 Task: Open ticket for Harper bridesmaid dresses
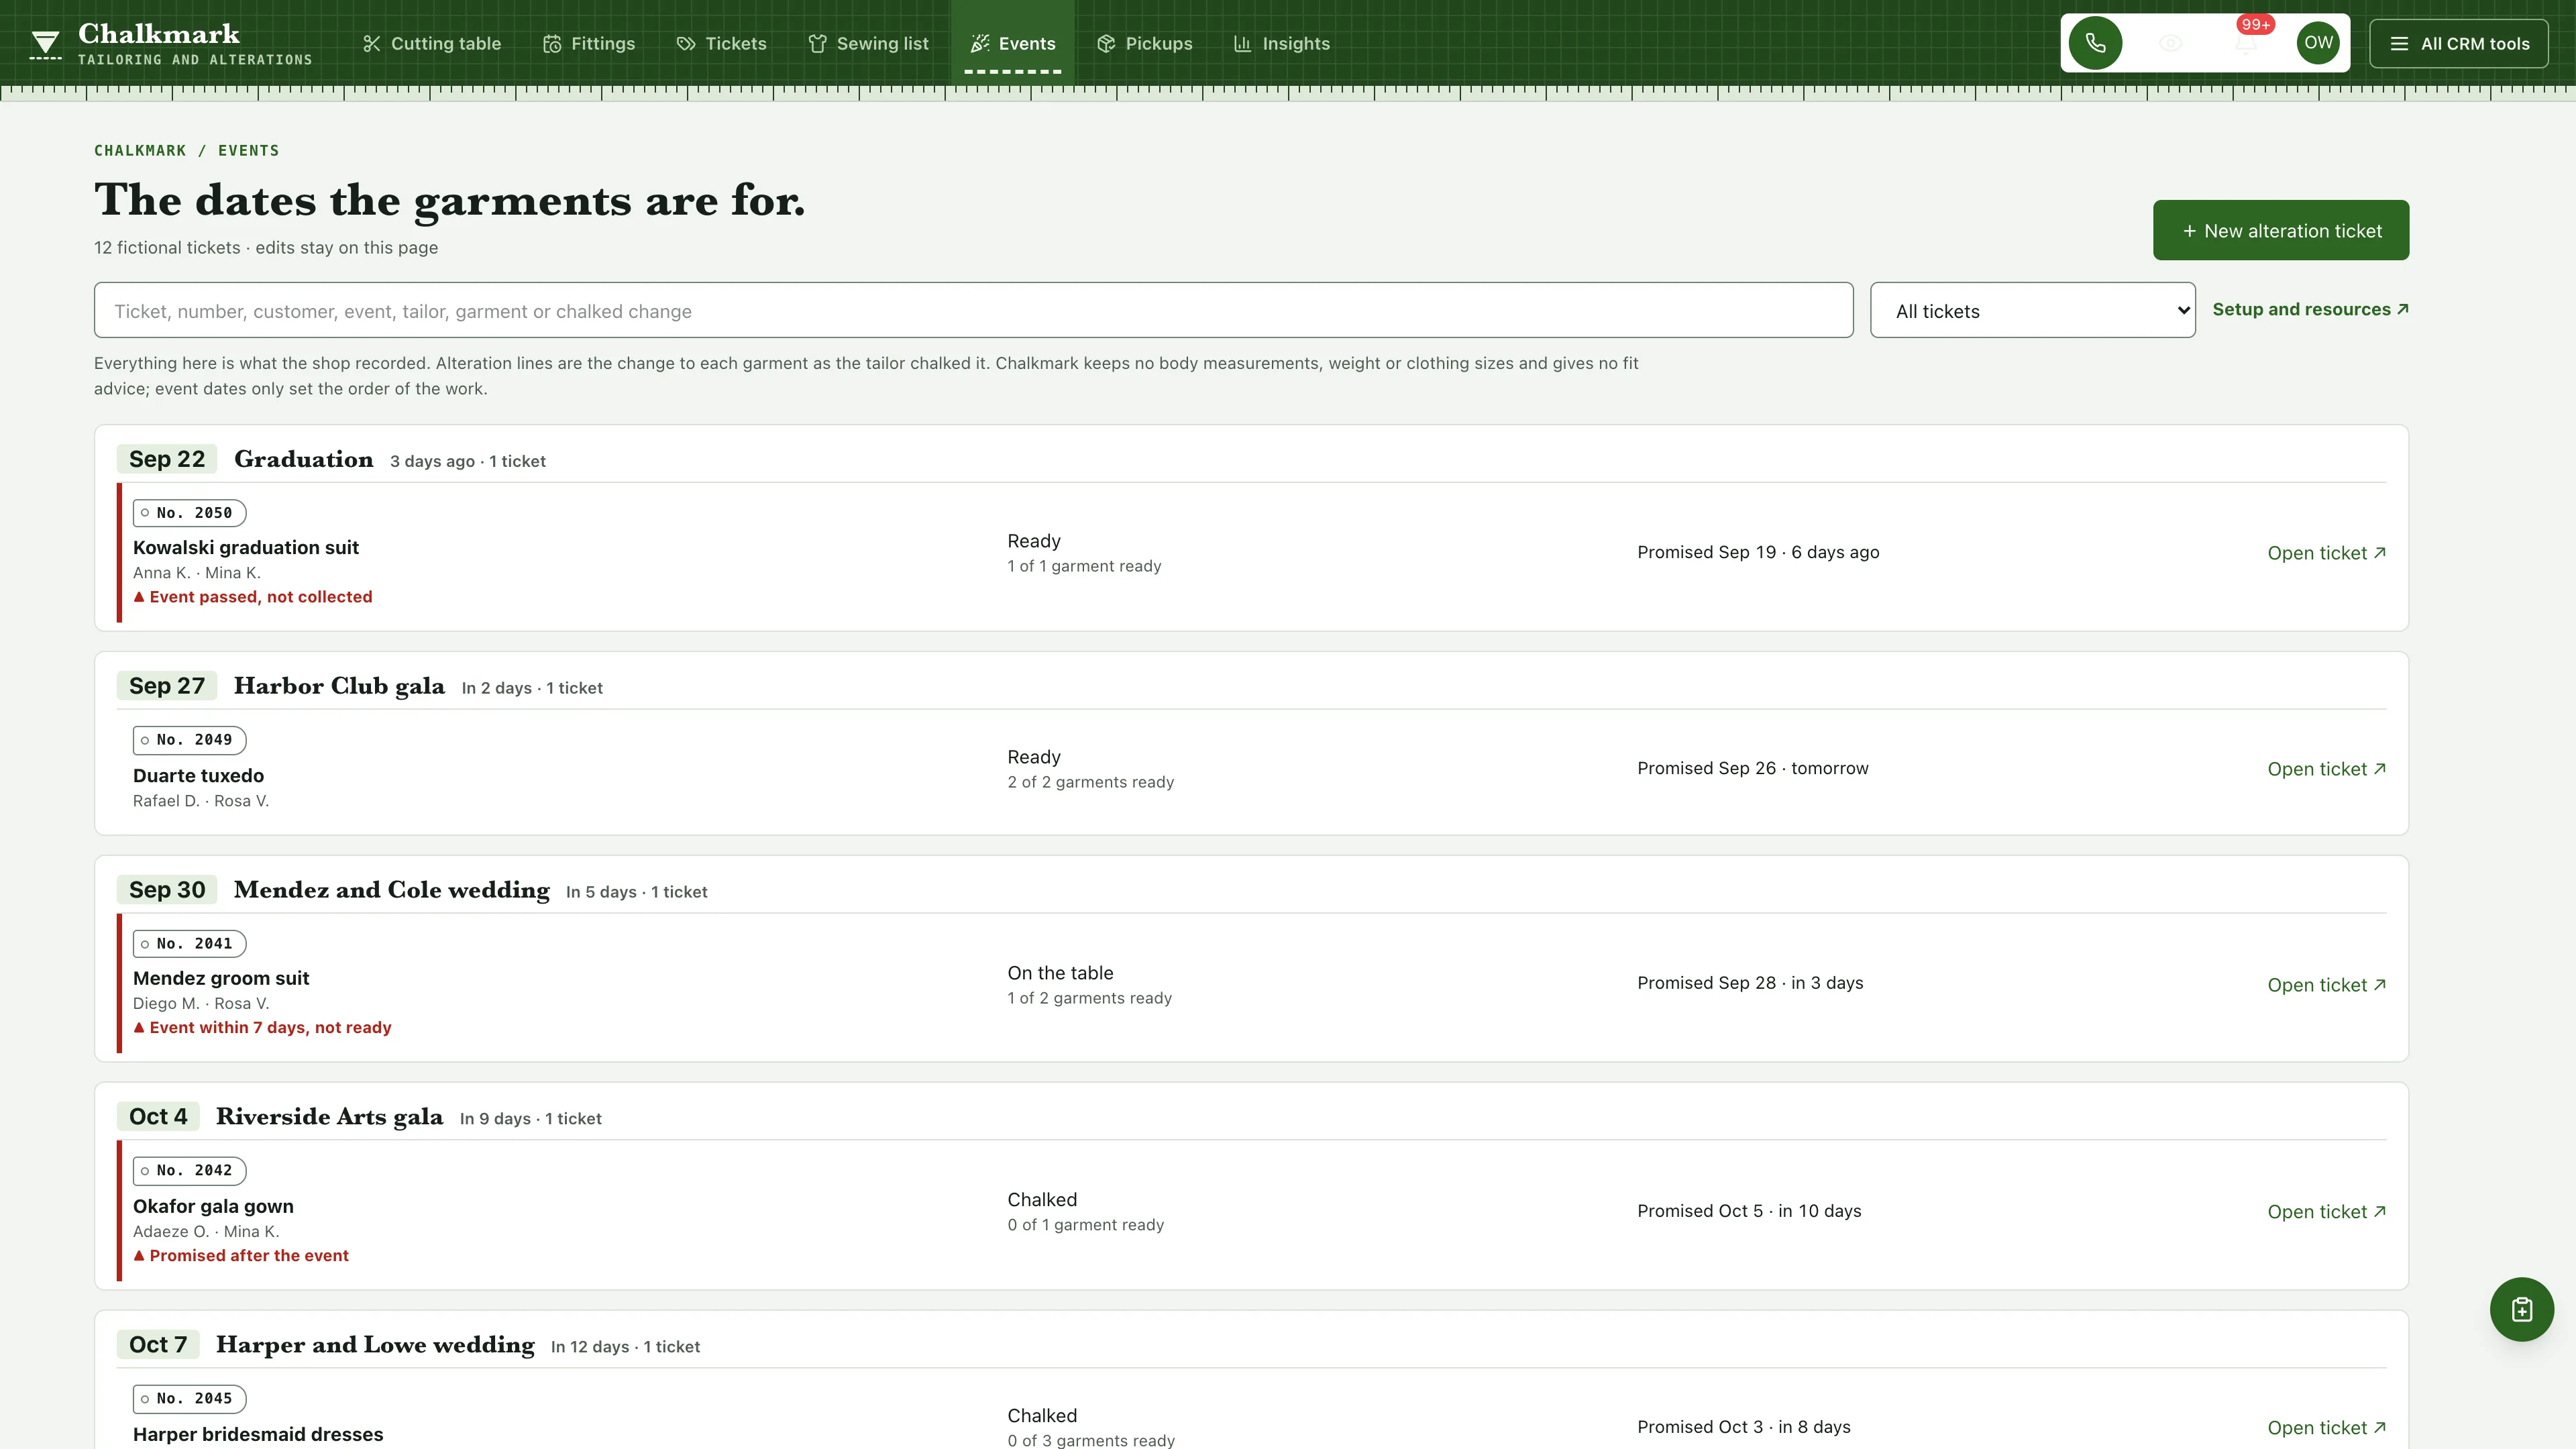2326,1428
